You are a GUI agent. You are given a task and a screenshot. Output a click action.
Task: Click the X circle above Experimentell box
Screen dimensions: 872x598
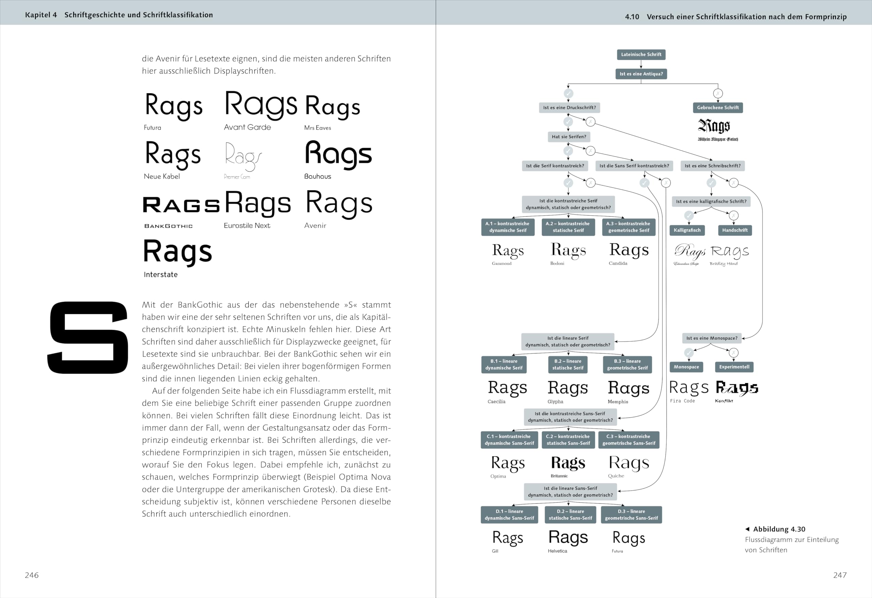coord(734,353)
